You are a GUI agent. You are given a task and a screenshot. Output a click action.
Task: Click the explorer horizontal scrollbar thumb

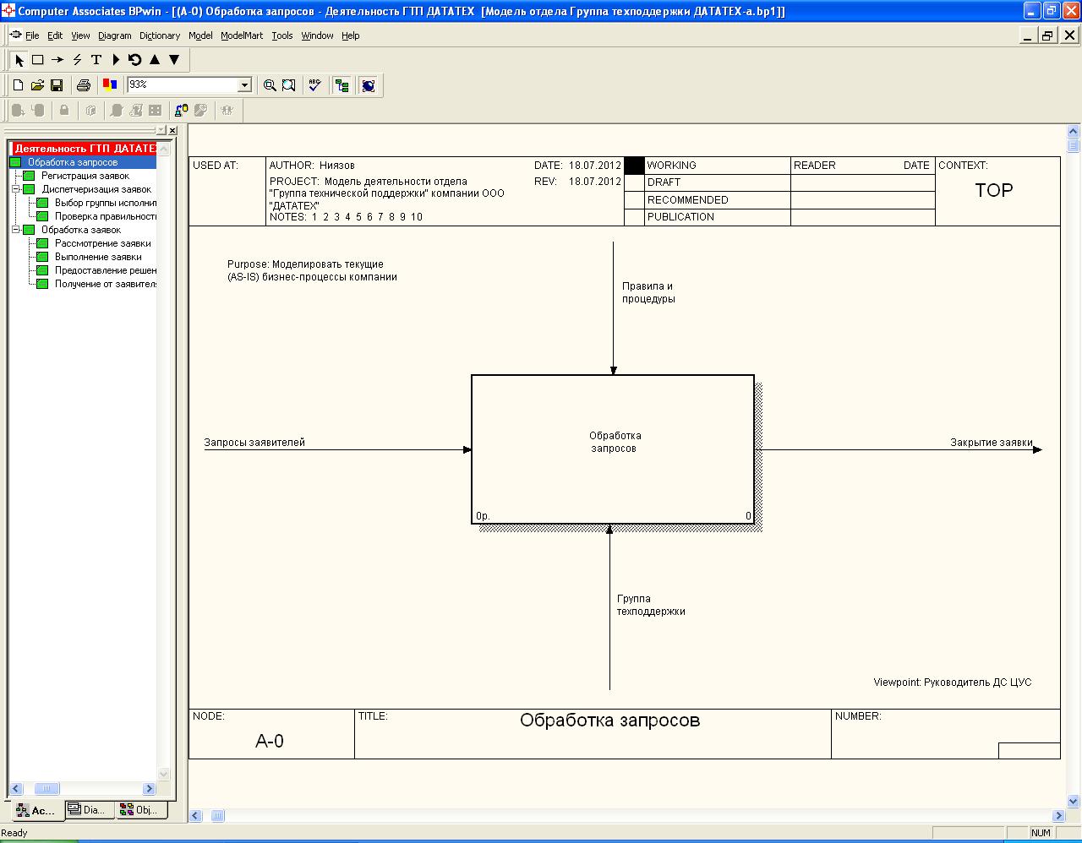(x=46, y=789)
